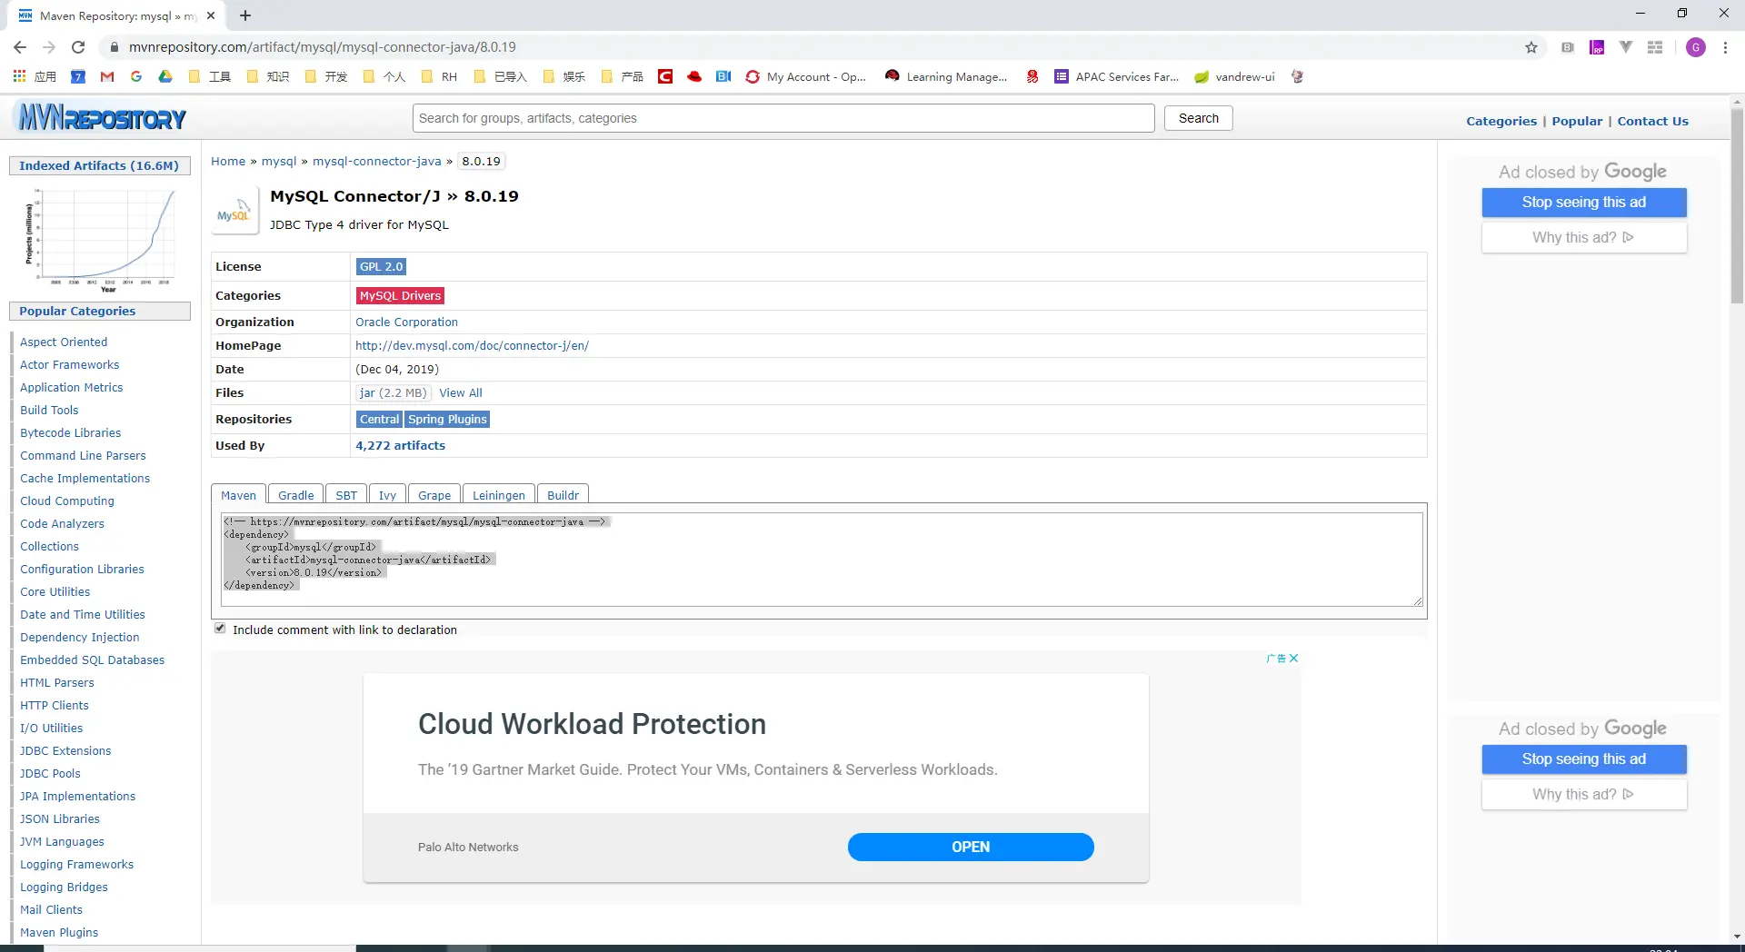The width and height of the screenshot is (1745, 952).
Task: Click the Indexed Artifacts growth chart
Action: (x=100, y=240)
